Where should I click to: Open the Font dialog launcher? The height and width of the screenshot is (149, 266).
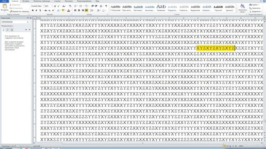71,15
